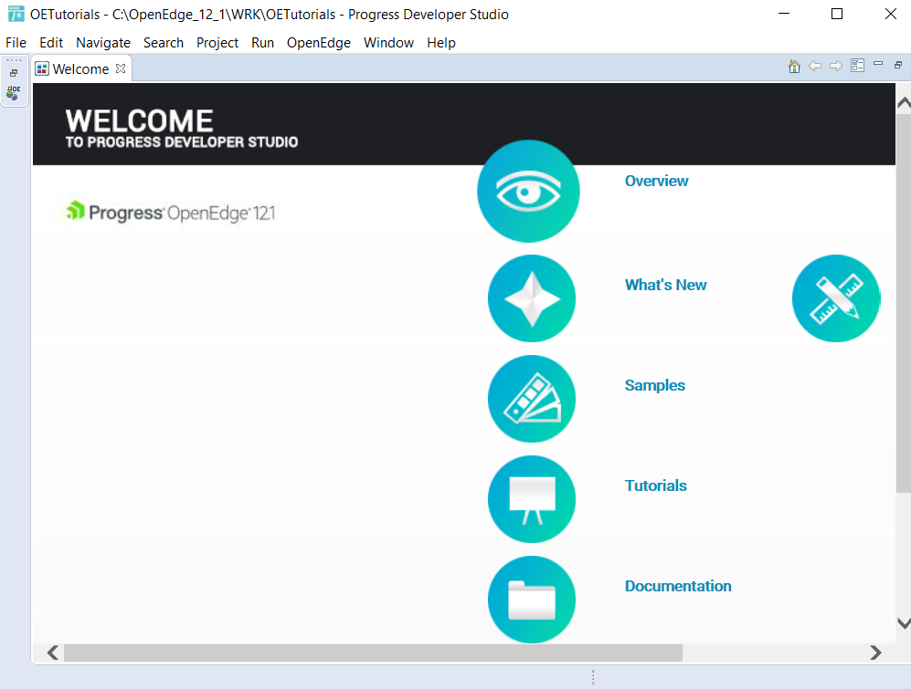Open the File menu

pyautogui.click(x=16, y=43)
